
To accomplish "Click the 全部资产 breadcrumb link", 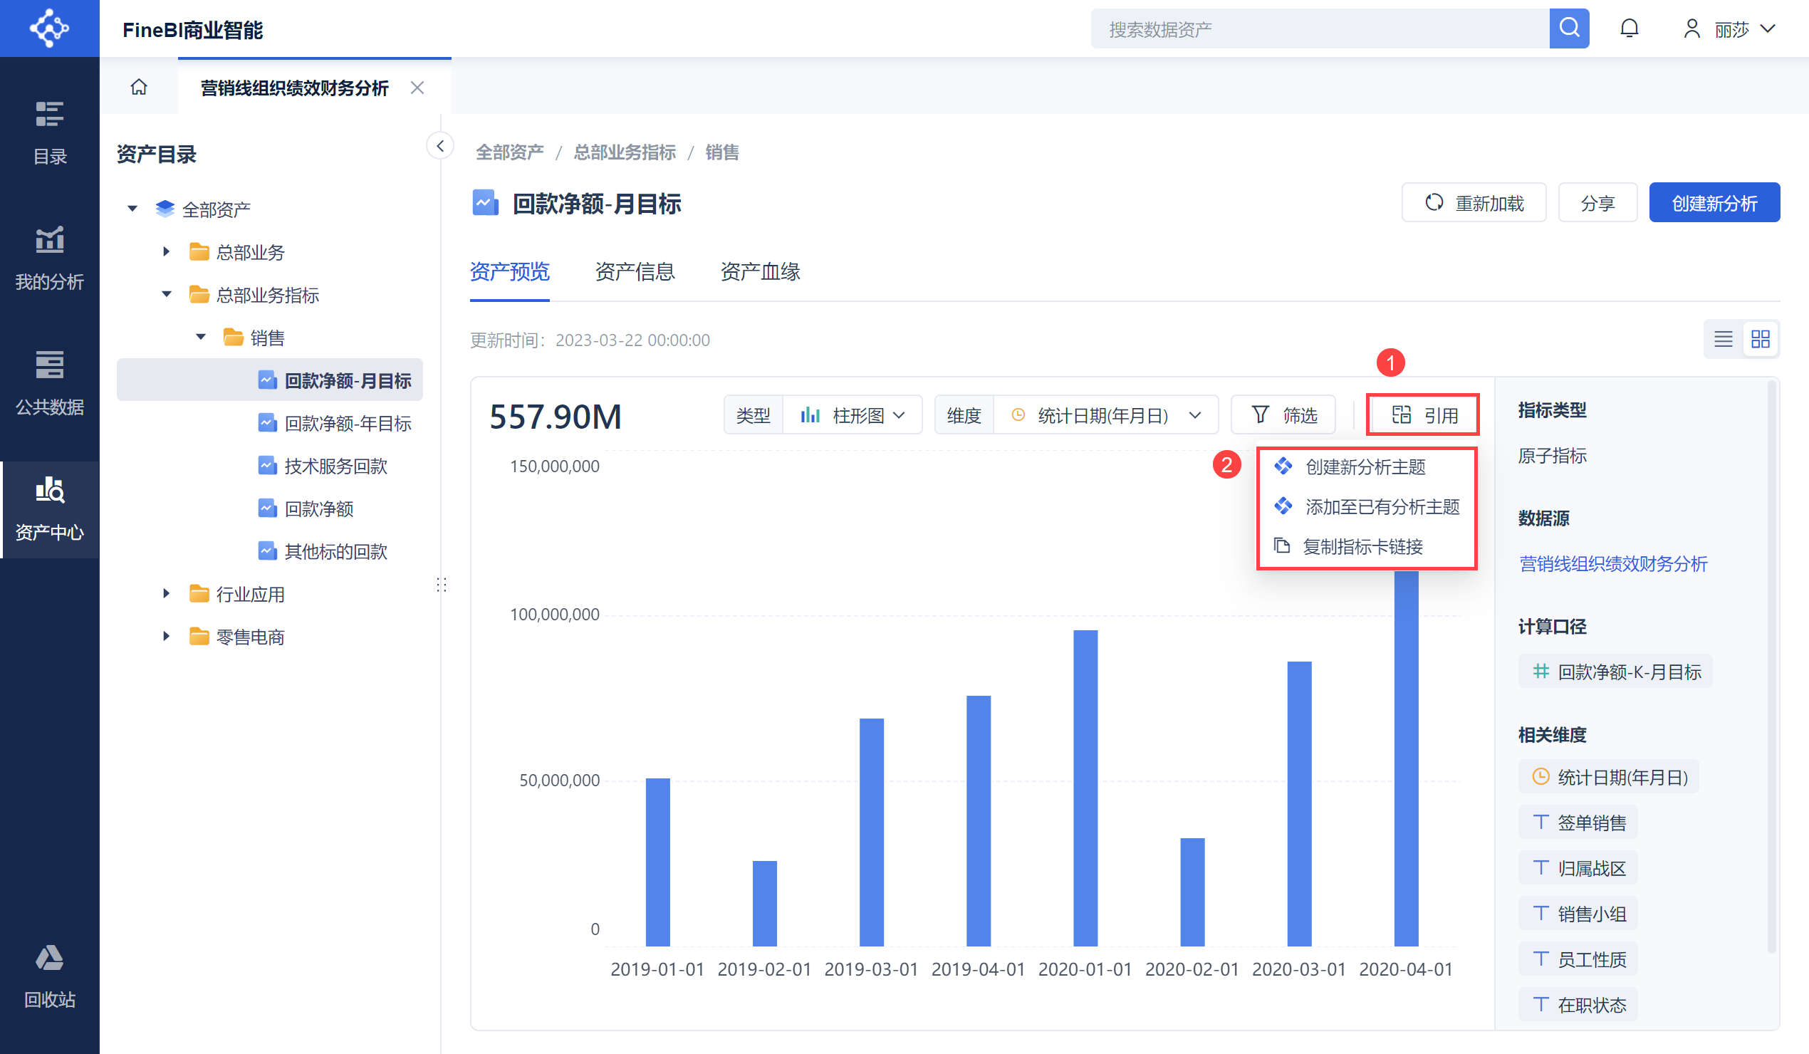I will point(510,152).
